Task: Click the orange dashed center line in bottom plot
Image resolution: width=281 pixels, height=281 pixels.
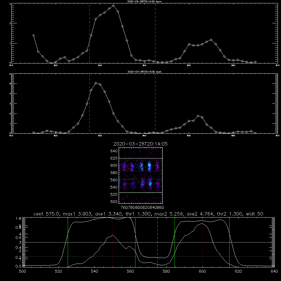Action: pyautogui.click(x=158, y=242)
